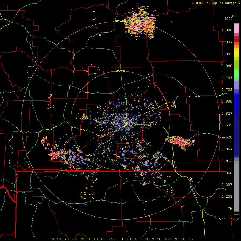
Task: Click the 0.893 legend value
Action: click(227, 54)
